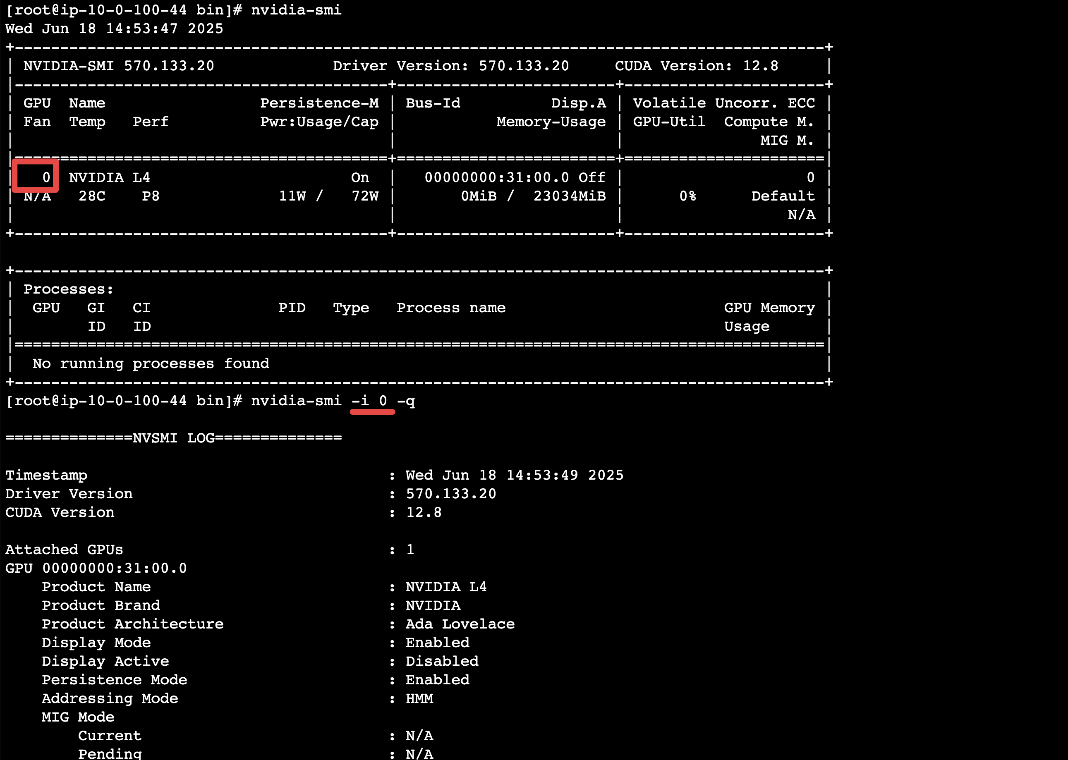This screenshot has height=760, width=1068.
Task: Click the HMM addressing mode value
Action: pos(419,698)
